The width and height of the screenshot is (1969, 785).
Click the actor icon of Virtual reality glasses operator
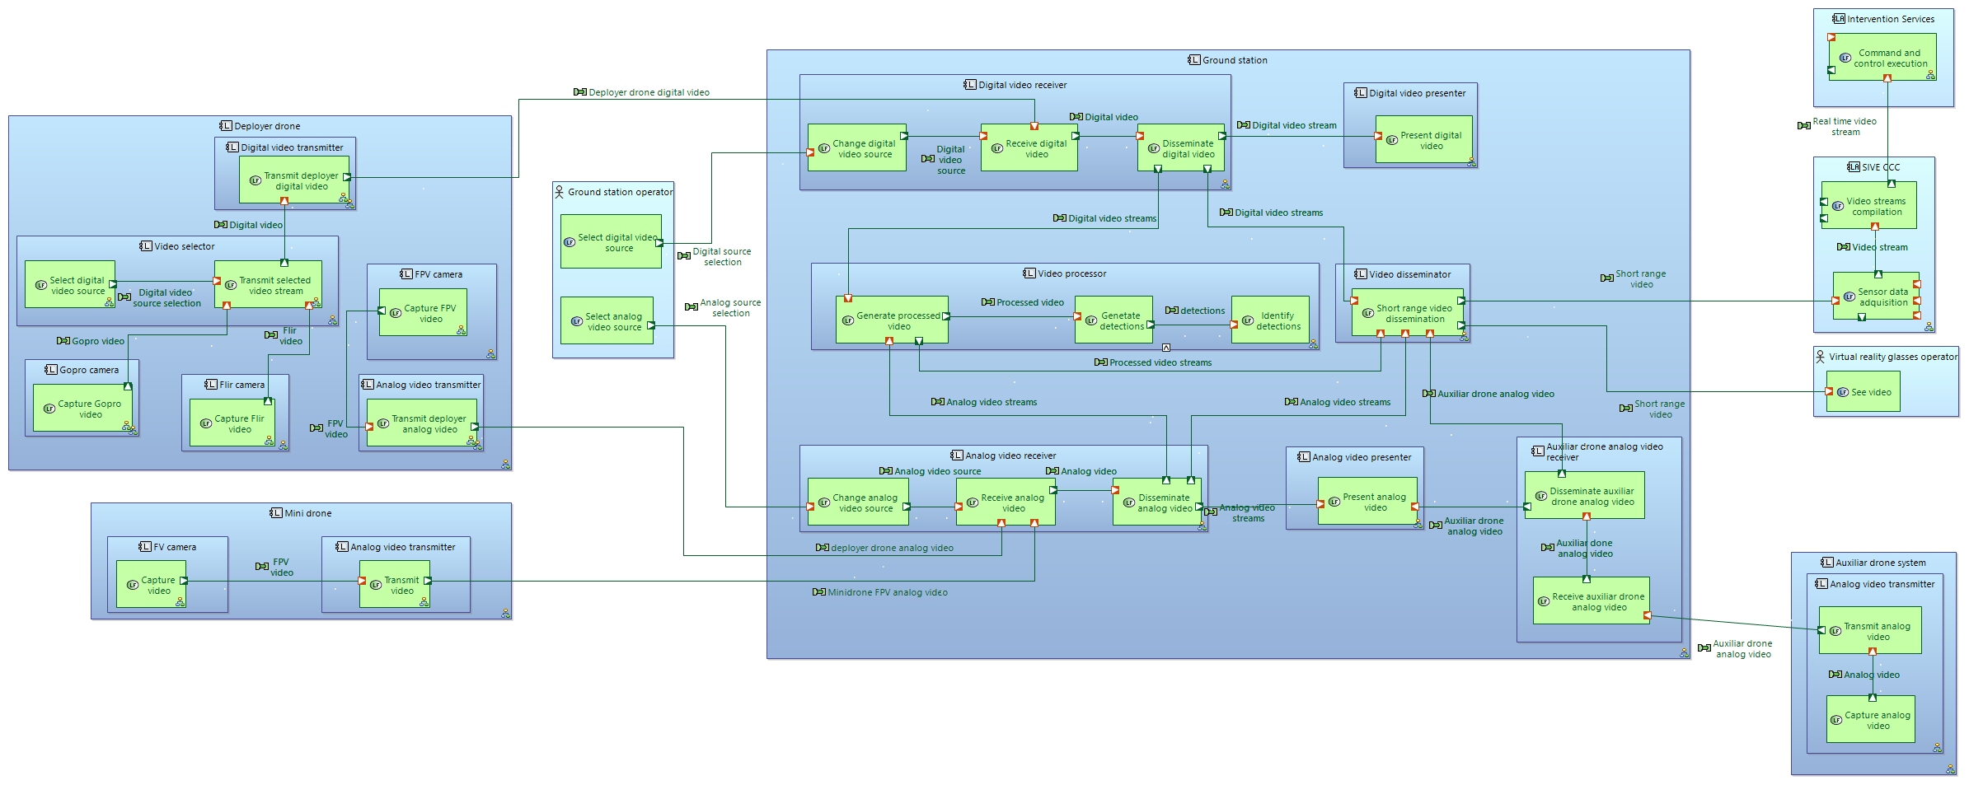click(x=1820, y=357)
